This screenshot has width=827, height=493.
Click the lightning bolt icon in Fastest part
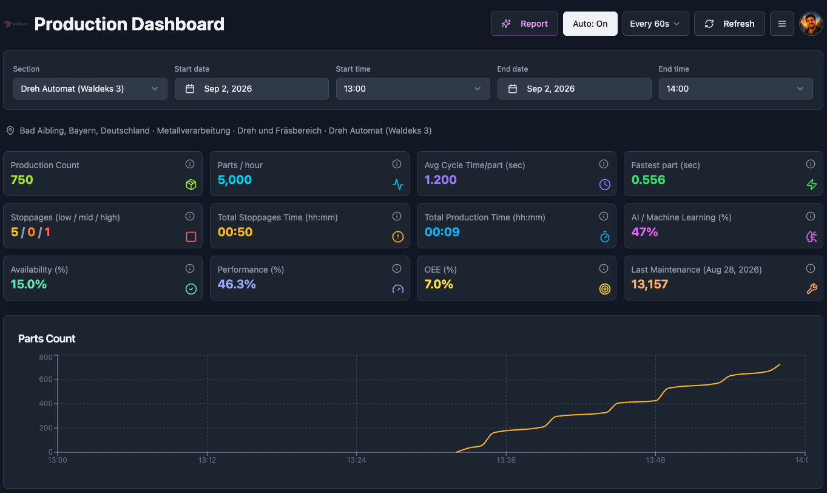click(x=812, y=185)
